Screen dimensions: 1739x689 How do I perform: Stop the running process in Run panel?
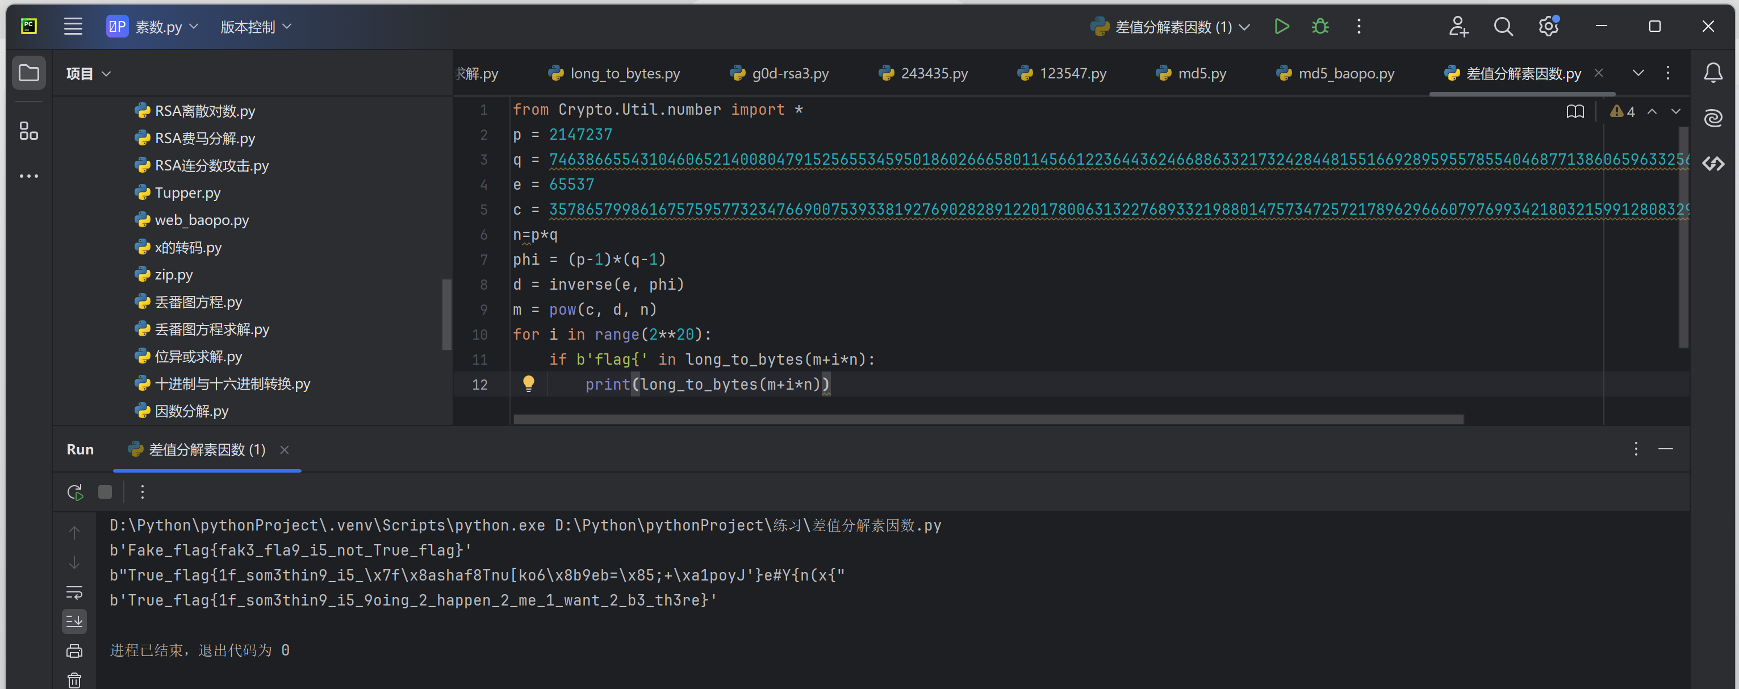point(104,492)
